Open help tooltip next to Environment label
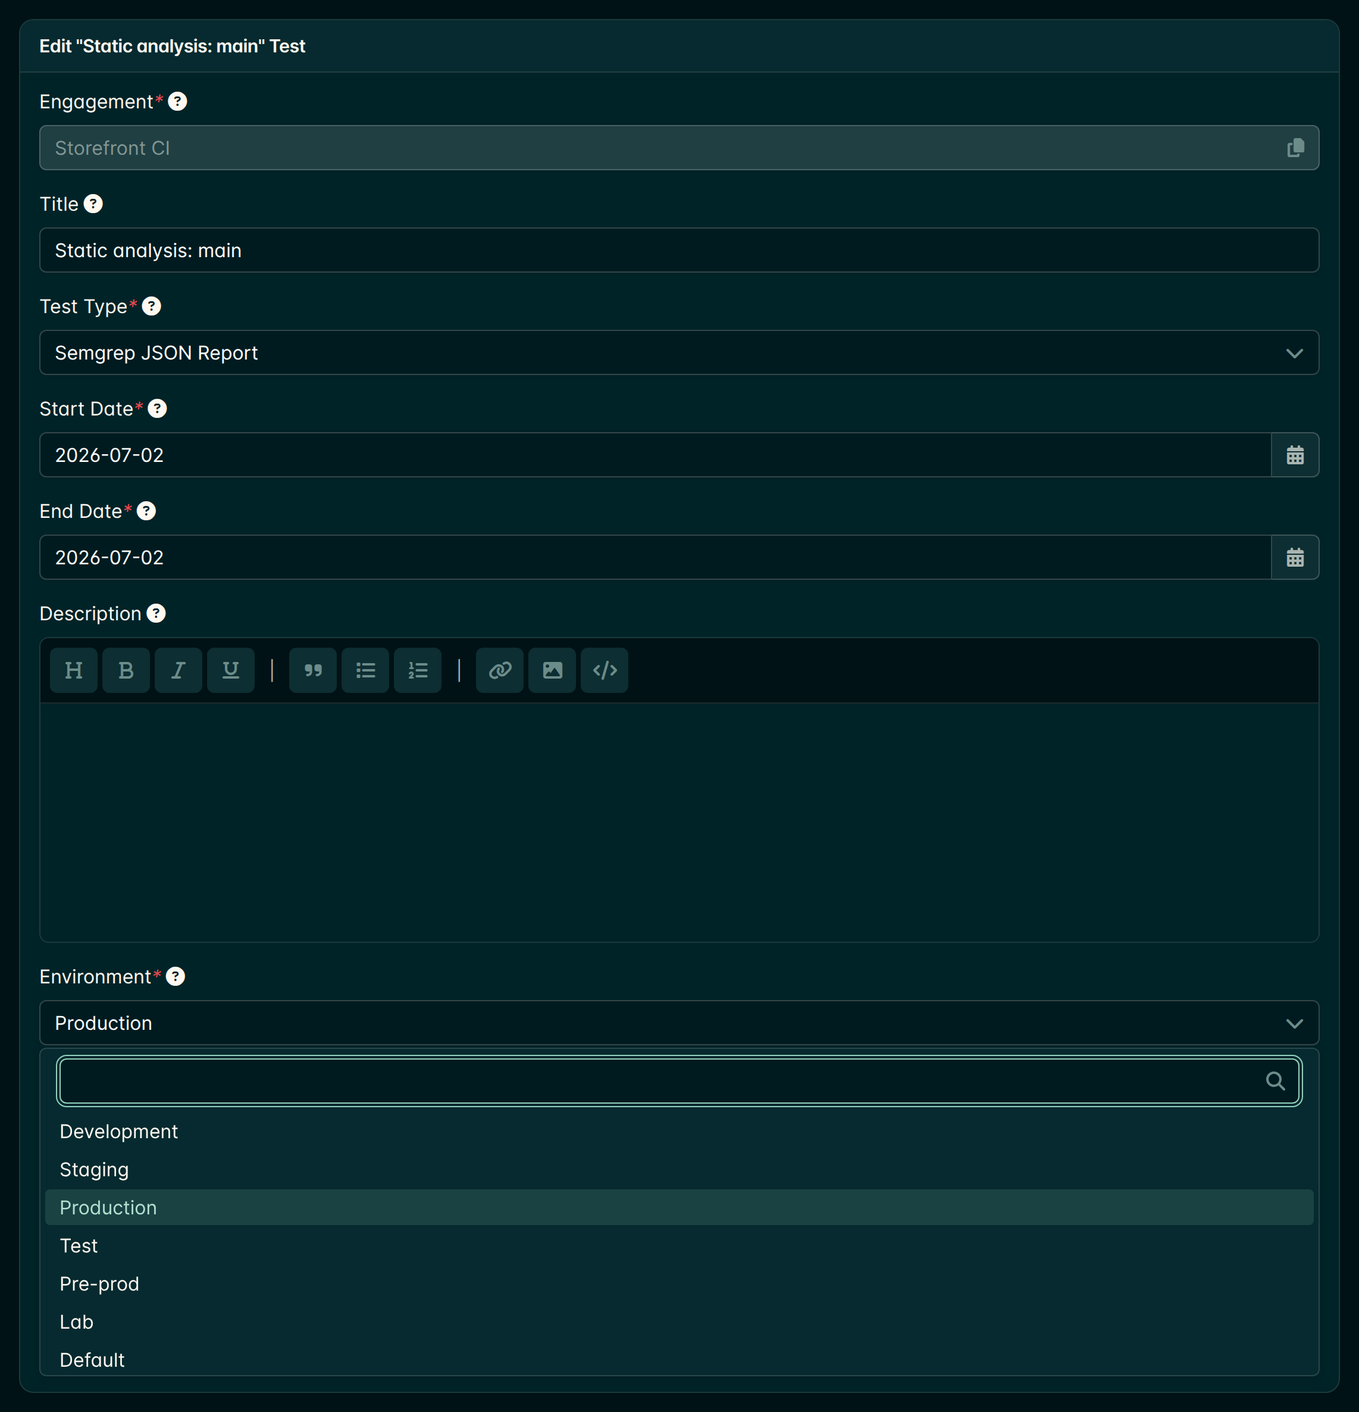This screenshot has height=1412, width=1359. coord(175,976)
